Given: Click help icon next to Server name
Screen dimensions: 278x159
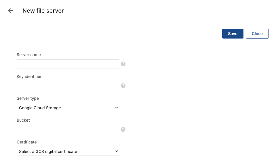Looking at the screenshot, I should click(123, 64).
